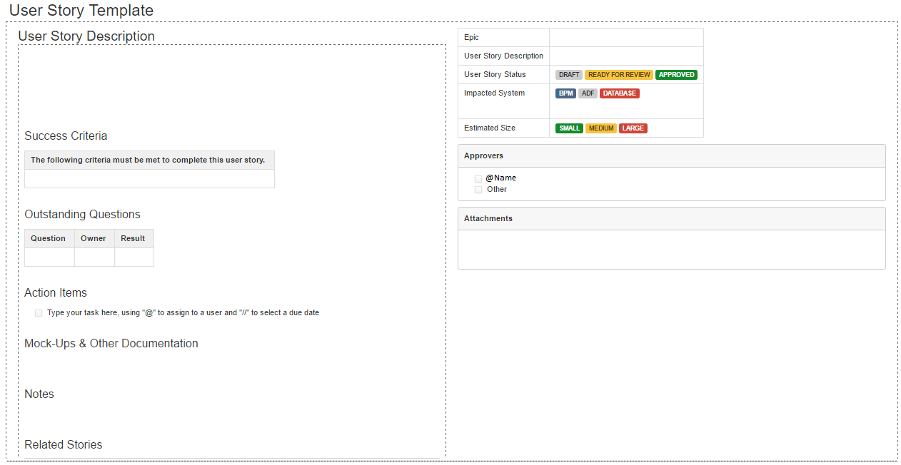Open the Epic field link
The image size is (901, 465).
coord(471,37)
